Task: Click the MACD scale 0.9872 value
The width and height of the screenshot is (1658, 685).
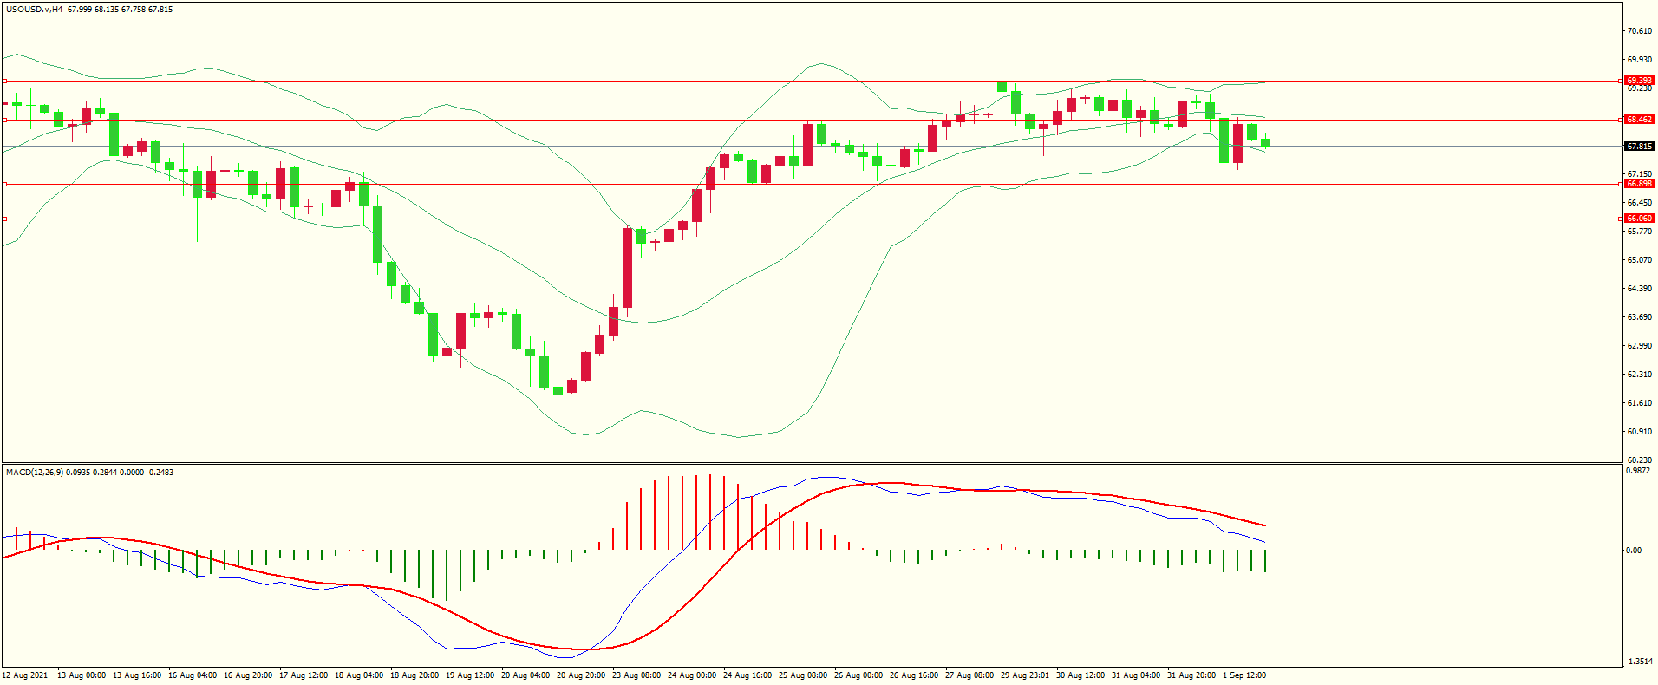Action: tap(1639, 471)
